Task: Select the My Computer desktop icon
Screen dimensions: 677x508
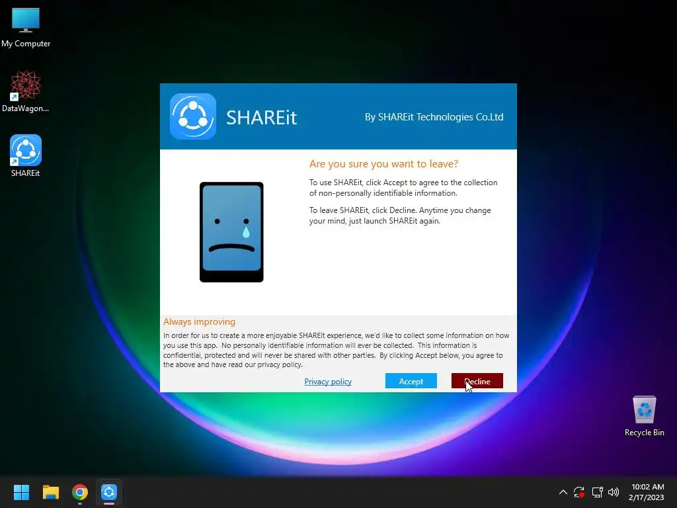Action: (x=26, y=28)
